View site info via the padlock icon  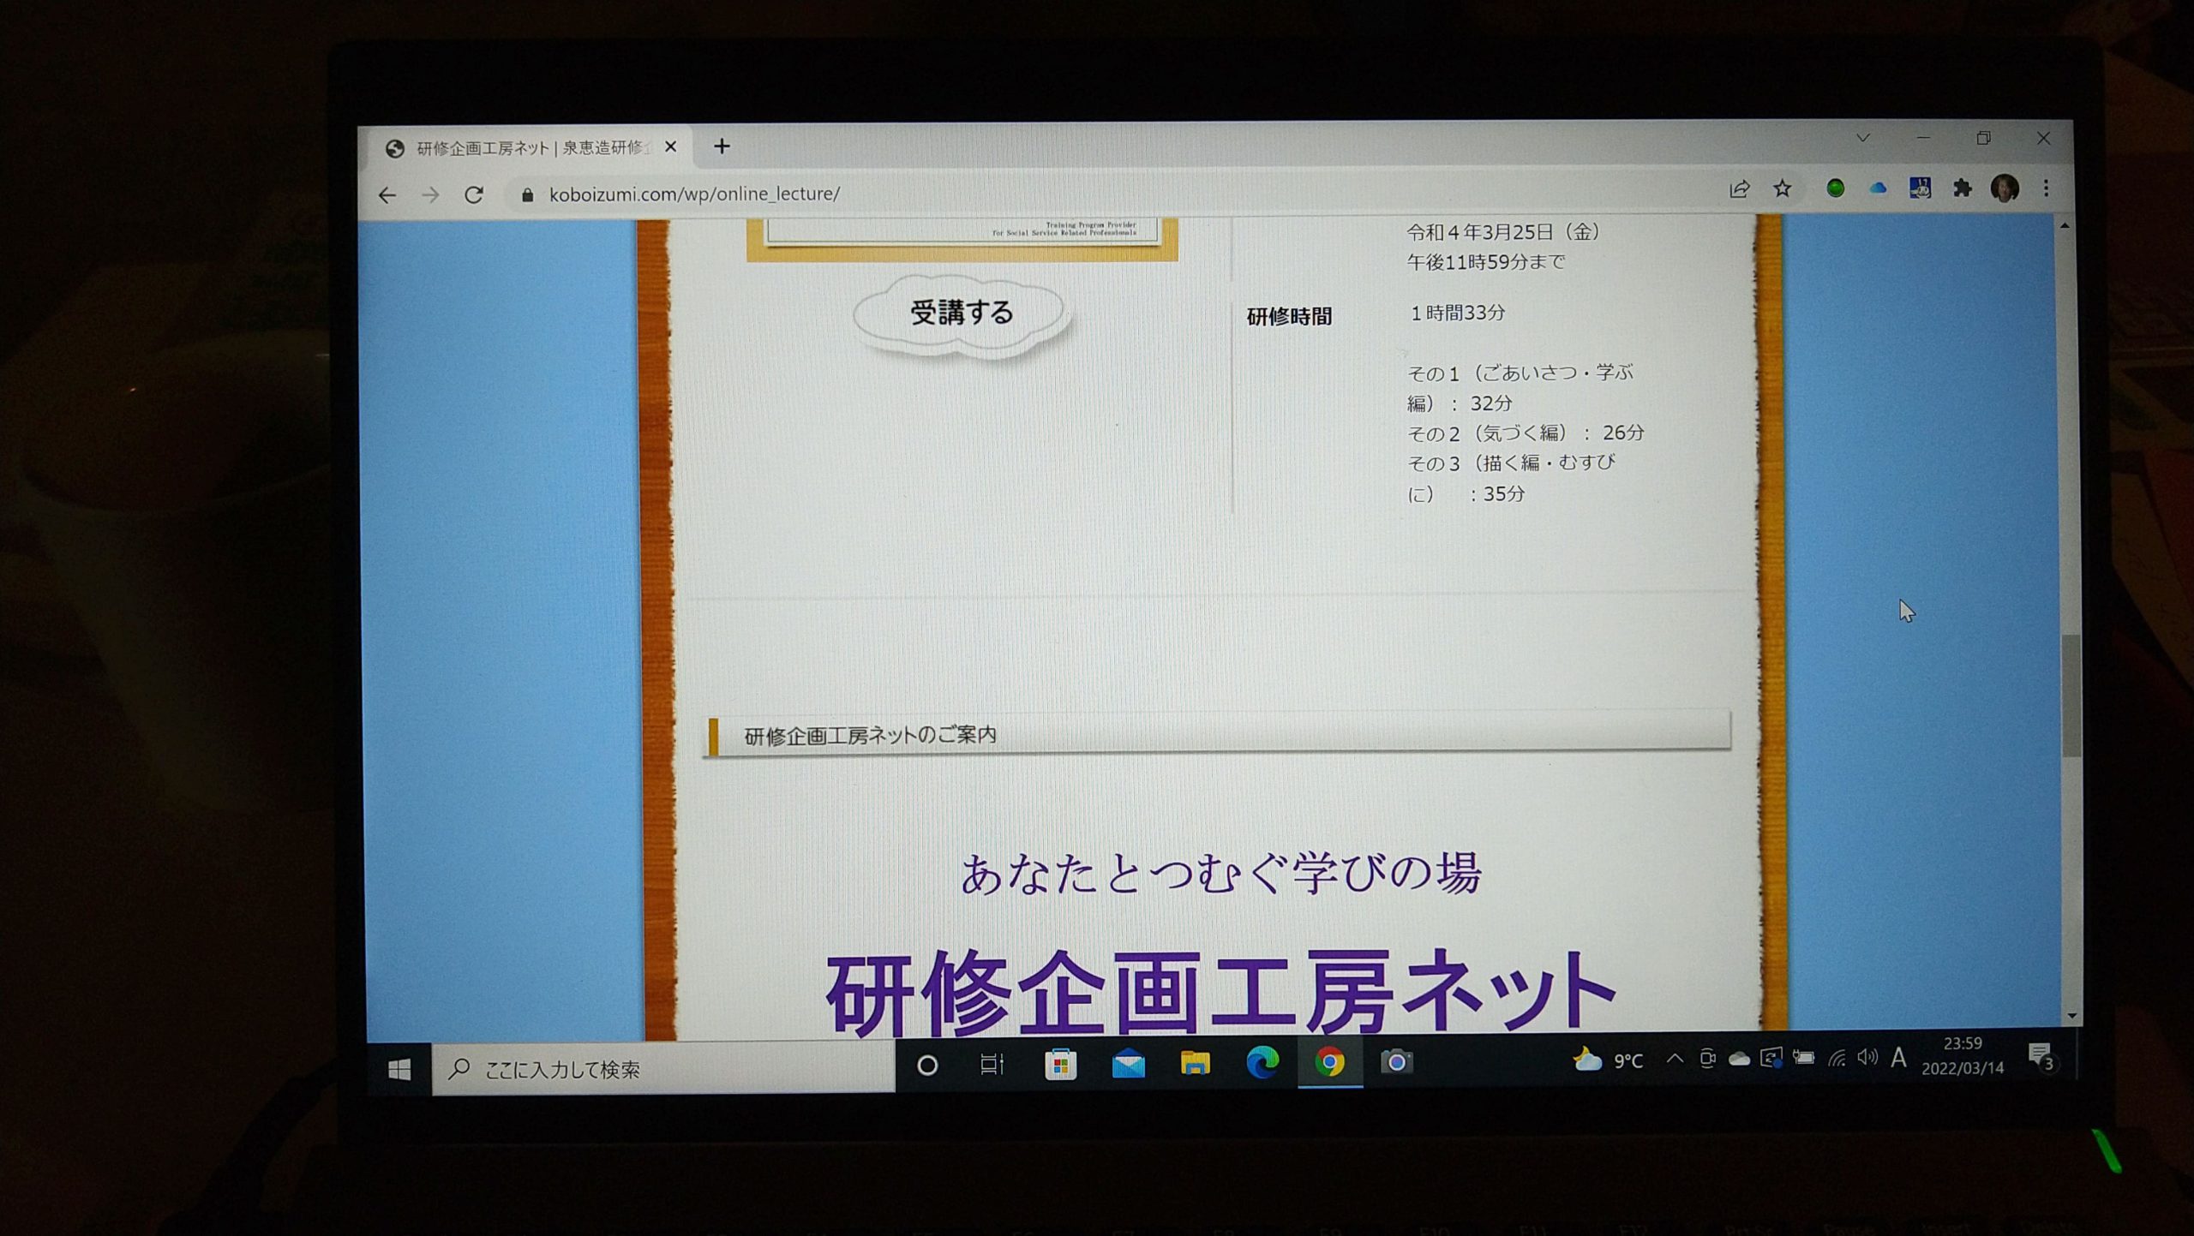coord(527,195)
